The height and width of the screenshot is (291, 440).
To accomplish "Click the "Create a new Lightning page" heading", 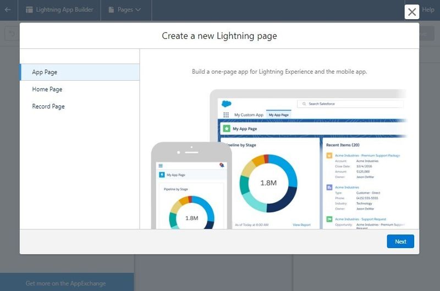I will [x=219, y=36].
